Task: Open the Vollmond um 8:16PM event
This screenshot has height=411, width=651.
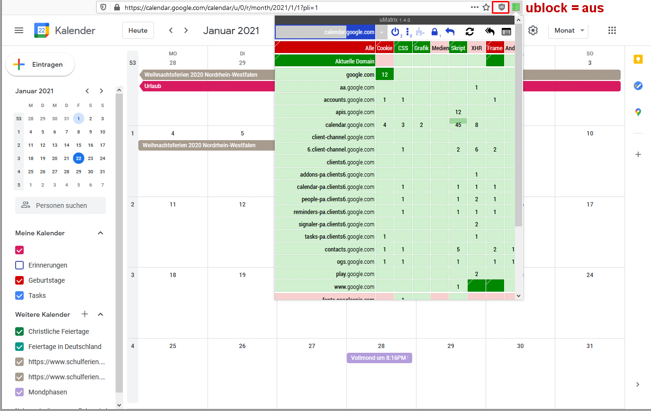Action: click(379, 358)
